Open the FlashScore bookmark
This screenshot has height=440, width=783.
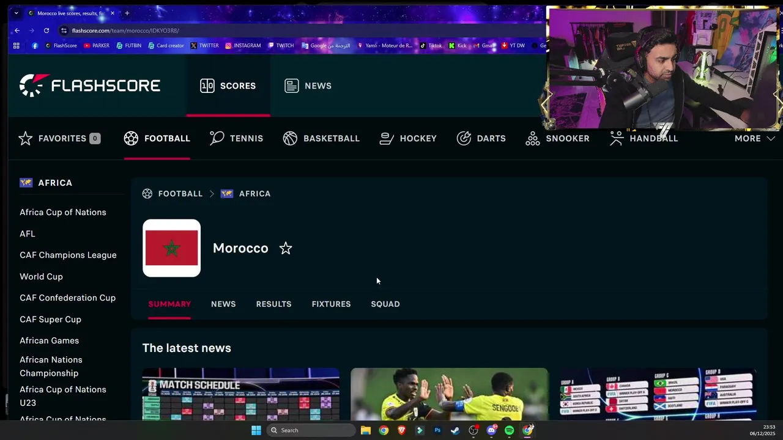61,45
